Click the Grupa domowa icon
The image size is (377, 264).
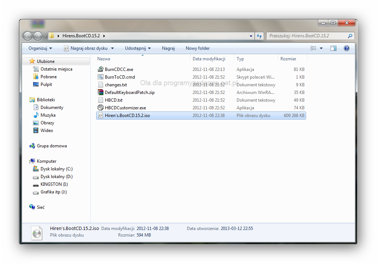32,146
